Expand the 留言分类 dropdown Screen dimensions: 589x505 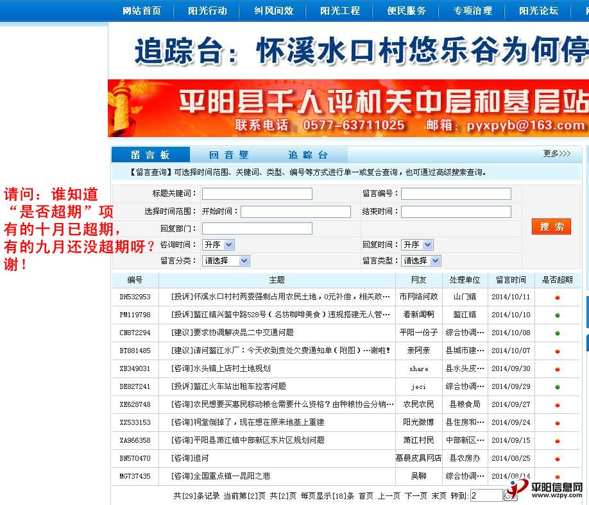point(226,260)
